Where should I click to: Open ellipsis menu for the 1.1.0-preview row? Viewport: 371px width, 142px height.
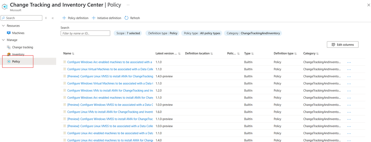349,119
